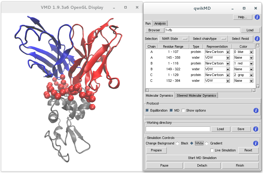Select the Black background radio button
The width and height of the screenshot is (263, 173).
[177, 143]
